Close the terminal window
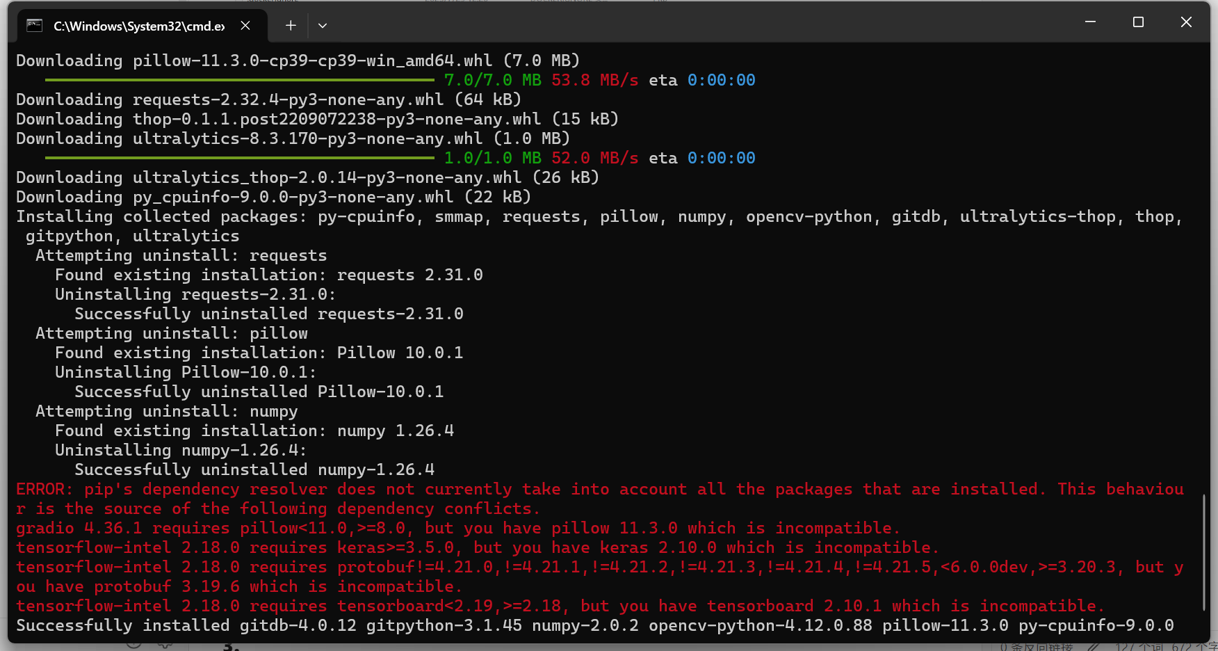1218x651 pixels. point(1186,22)
